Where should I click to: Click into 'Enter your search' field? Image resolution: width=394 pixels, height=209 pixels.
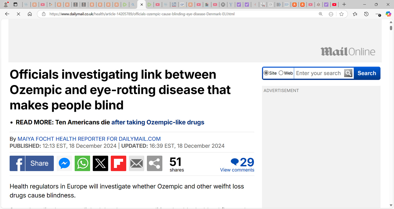[x=319, y=73]
